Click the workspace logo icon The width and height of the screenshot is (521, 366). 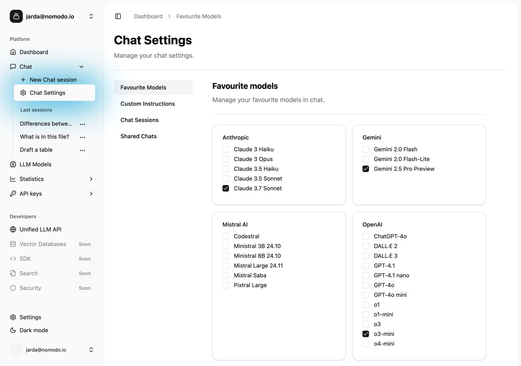tap(16, 16)
